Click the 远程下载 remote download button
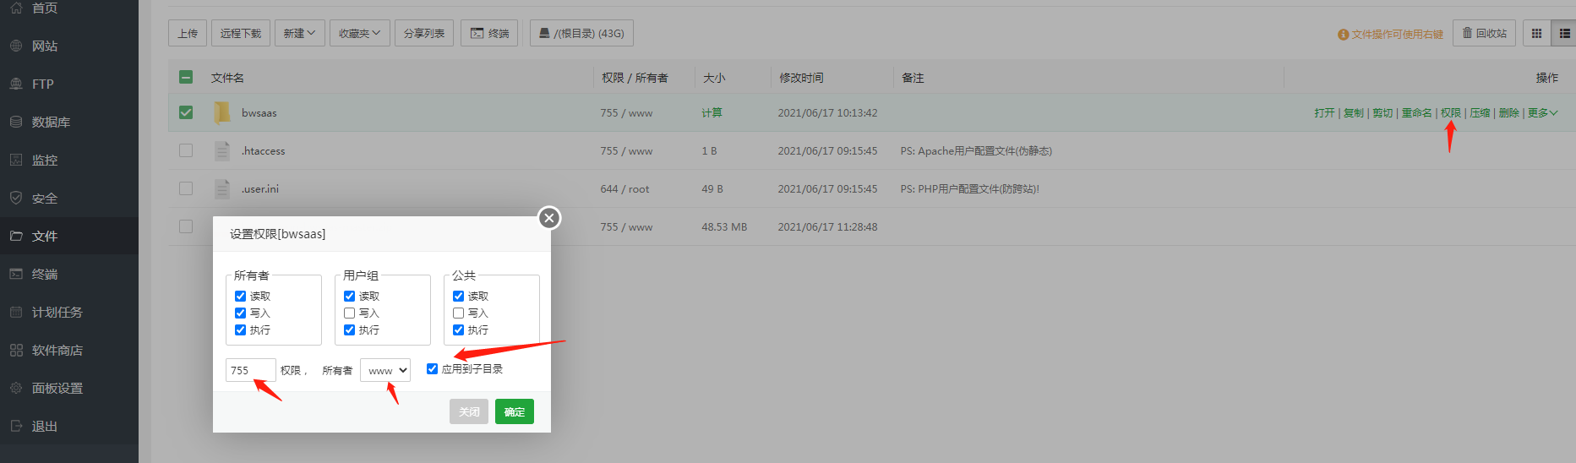 coord(241,33)
